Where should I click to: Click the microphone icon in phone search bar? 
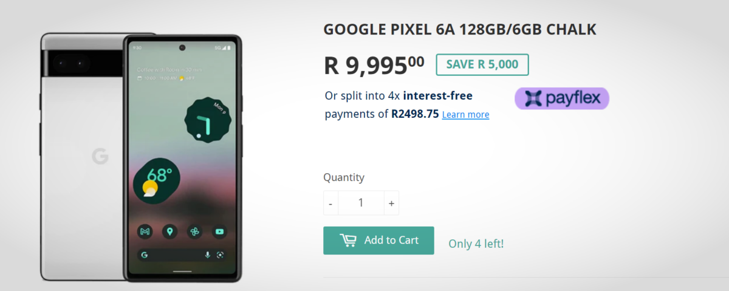tap(207, 255)
